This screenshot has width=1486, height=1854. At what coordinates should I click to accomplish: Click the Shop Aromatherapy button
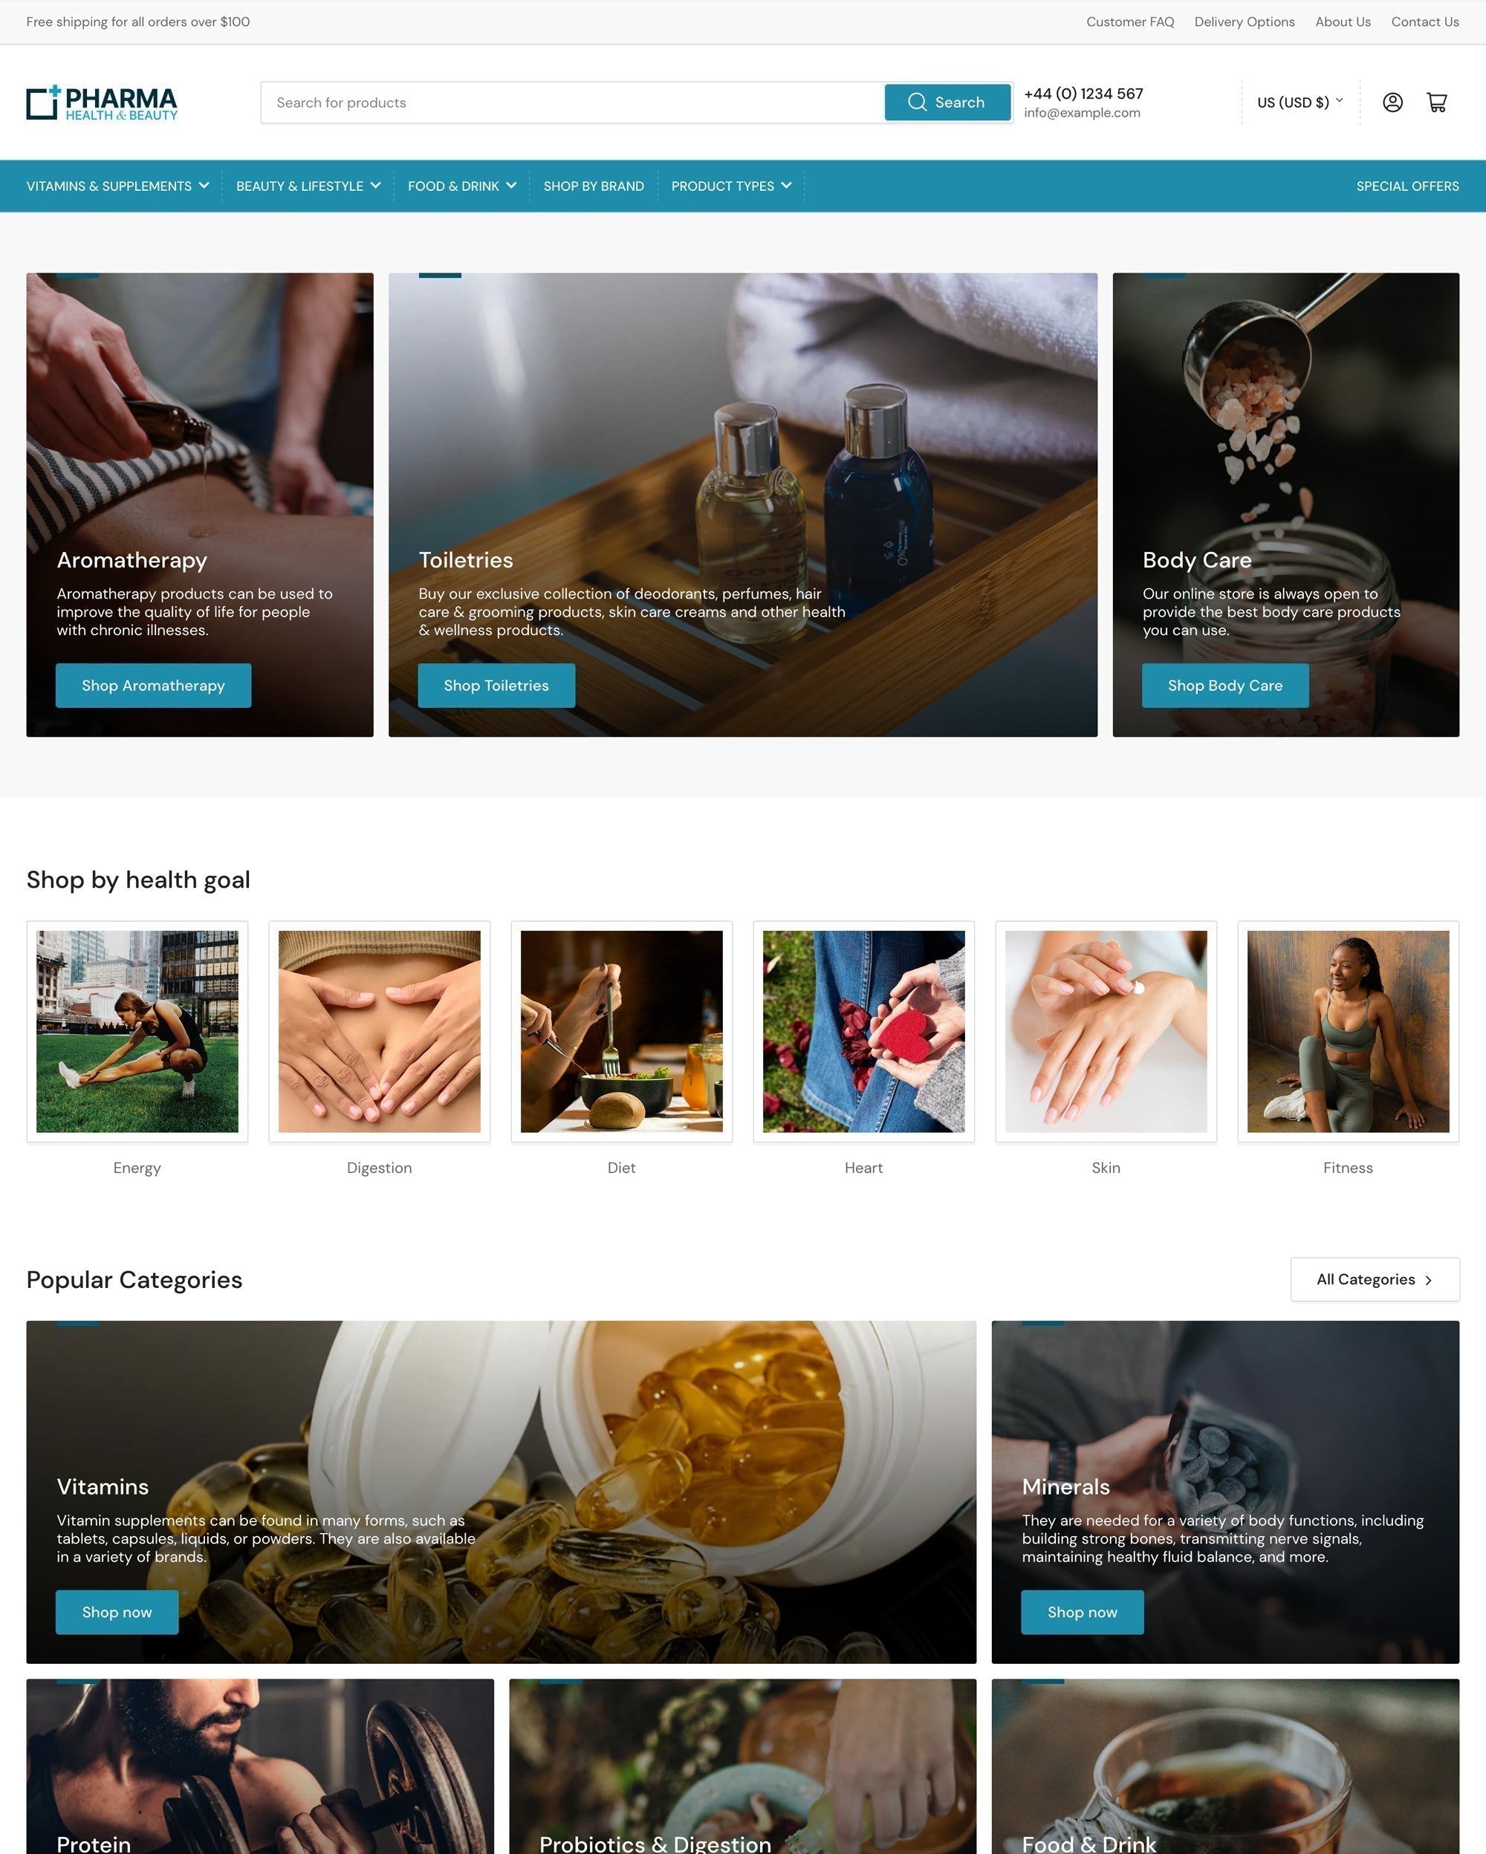153,685
